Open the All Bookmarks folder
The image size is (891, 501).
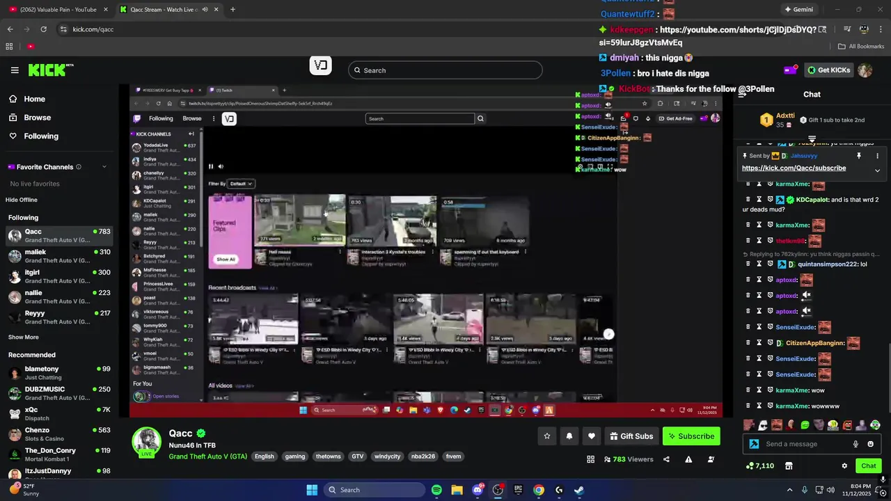(860, 47)
